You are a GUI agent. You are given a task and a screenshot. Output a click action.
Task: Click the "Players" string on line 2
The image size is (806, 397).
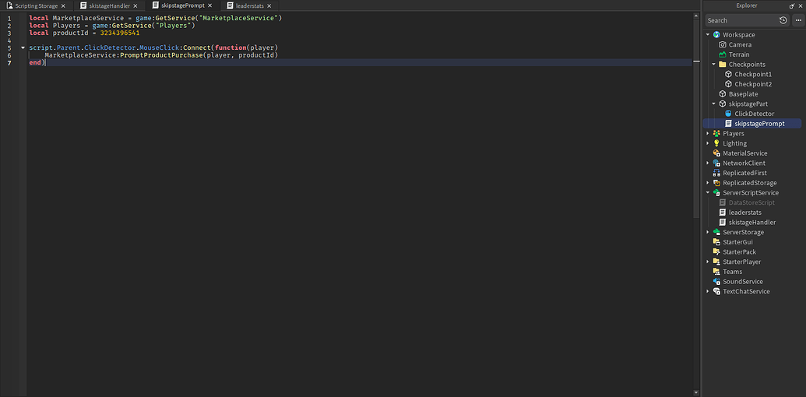click(173, 26)
